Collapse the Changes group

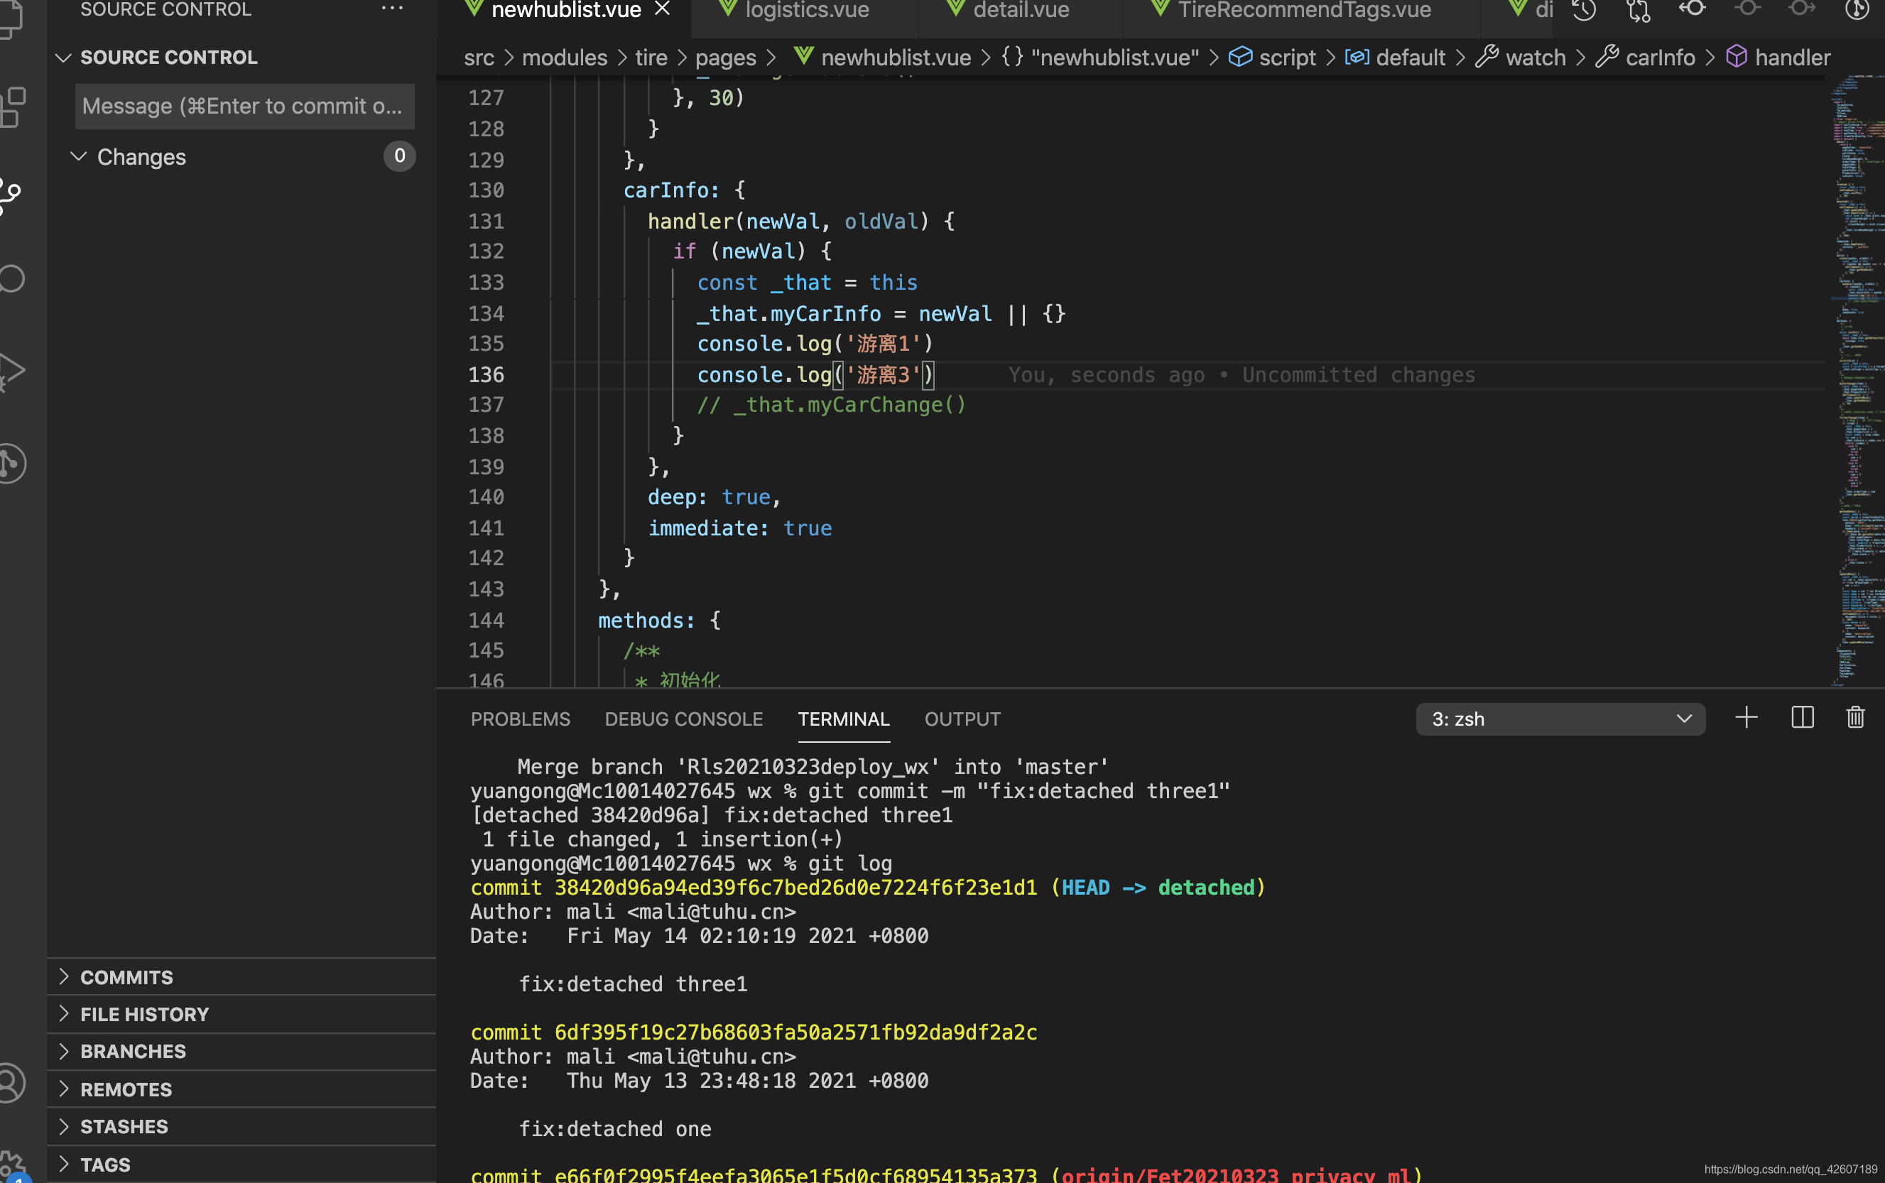tap(141, 157)
